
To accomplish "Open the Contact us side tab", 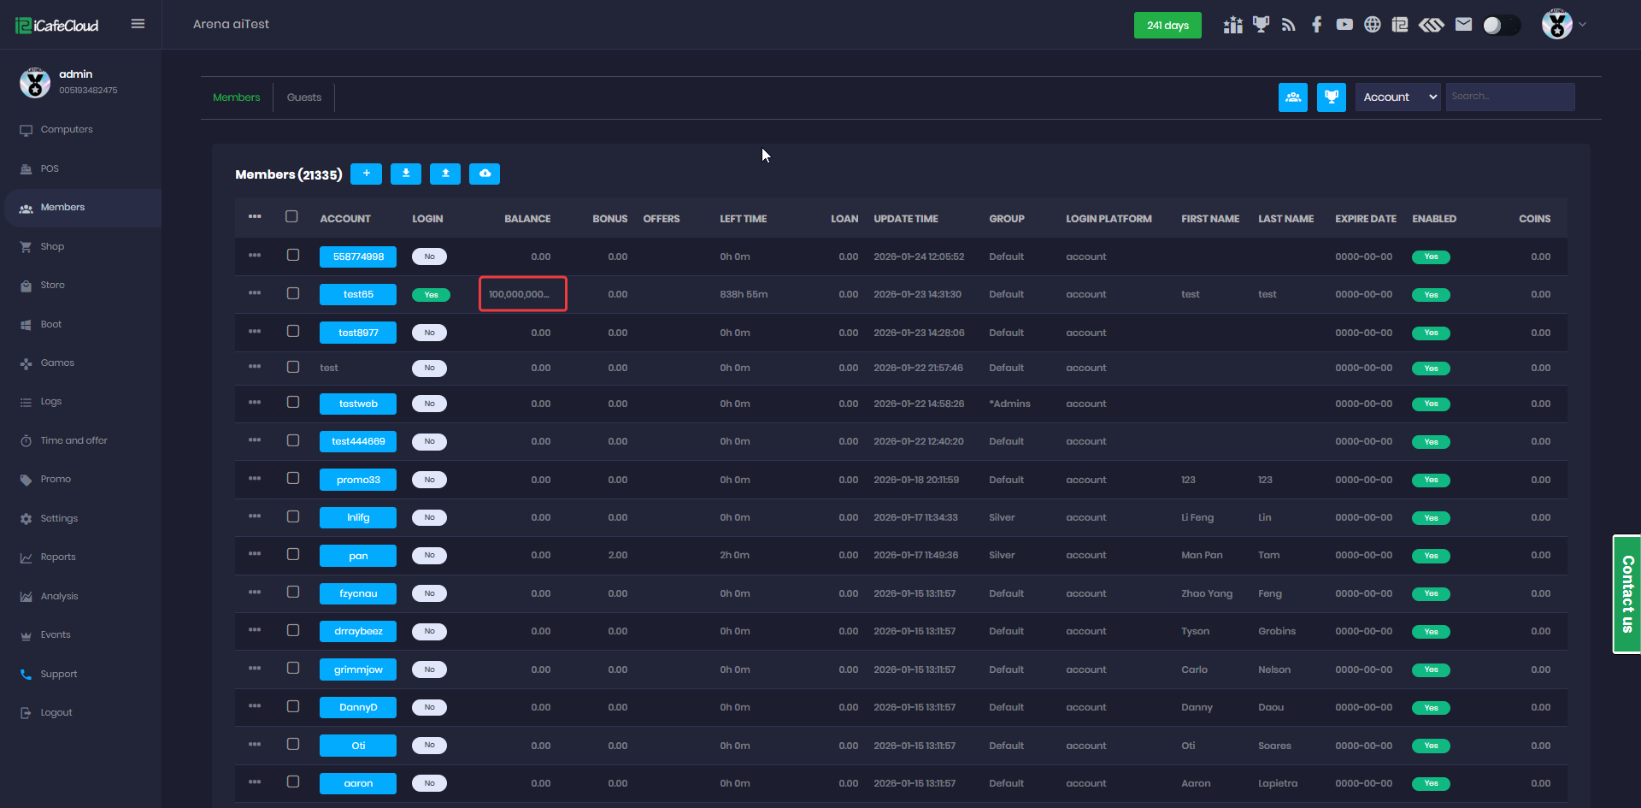I will pyautogui.click(x=1626, y=594).
